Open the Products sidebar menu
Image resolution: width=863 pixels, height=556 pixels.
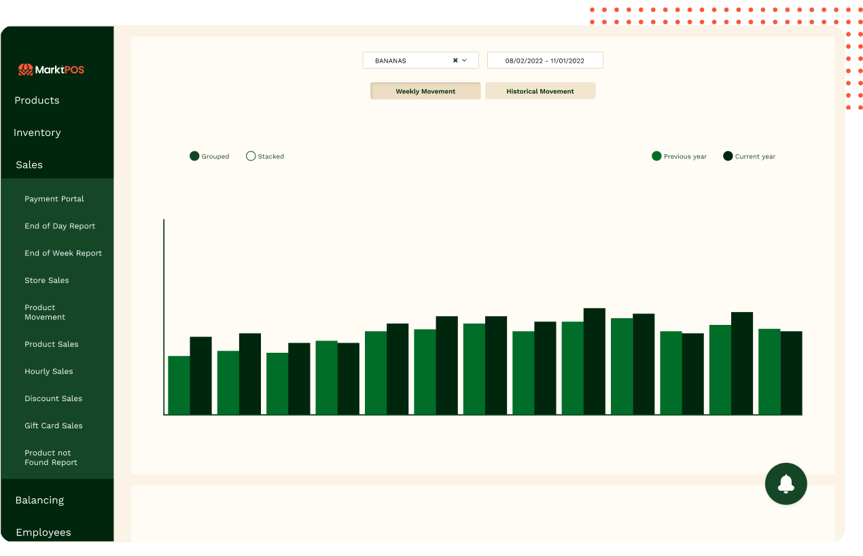point(37,101)
